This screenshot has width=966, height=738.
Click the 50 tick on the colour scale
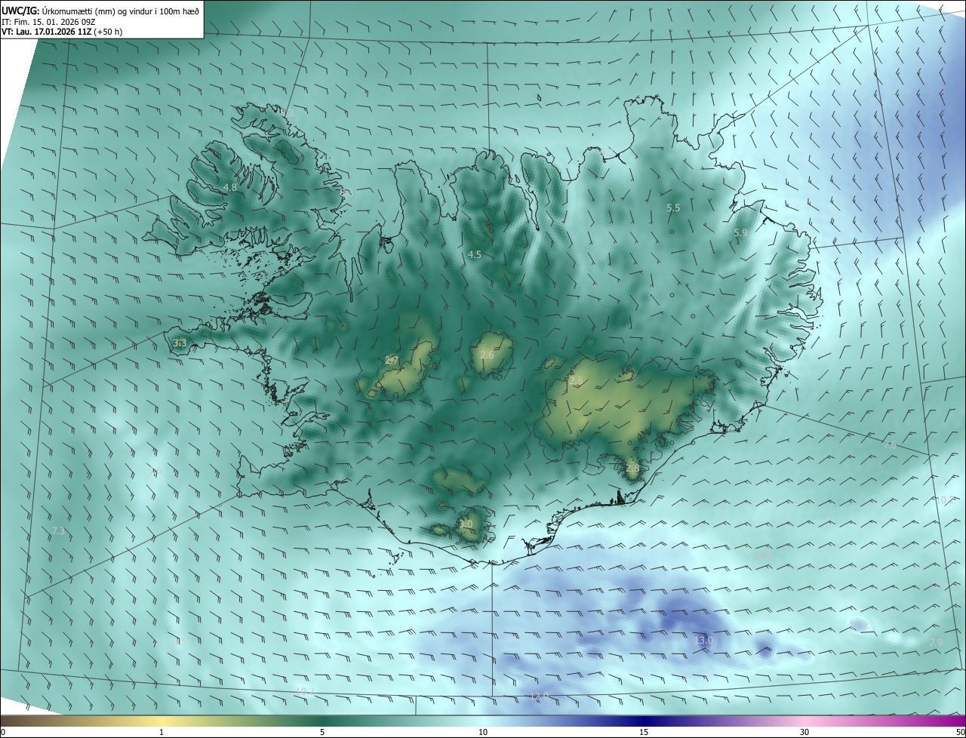[x=960, y=732]
